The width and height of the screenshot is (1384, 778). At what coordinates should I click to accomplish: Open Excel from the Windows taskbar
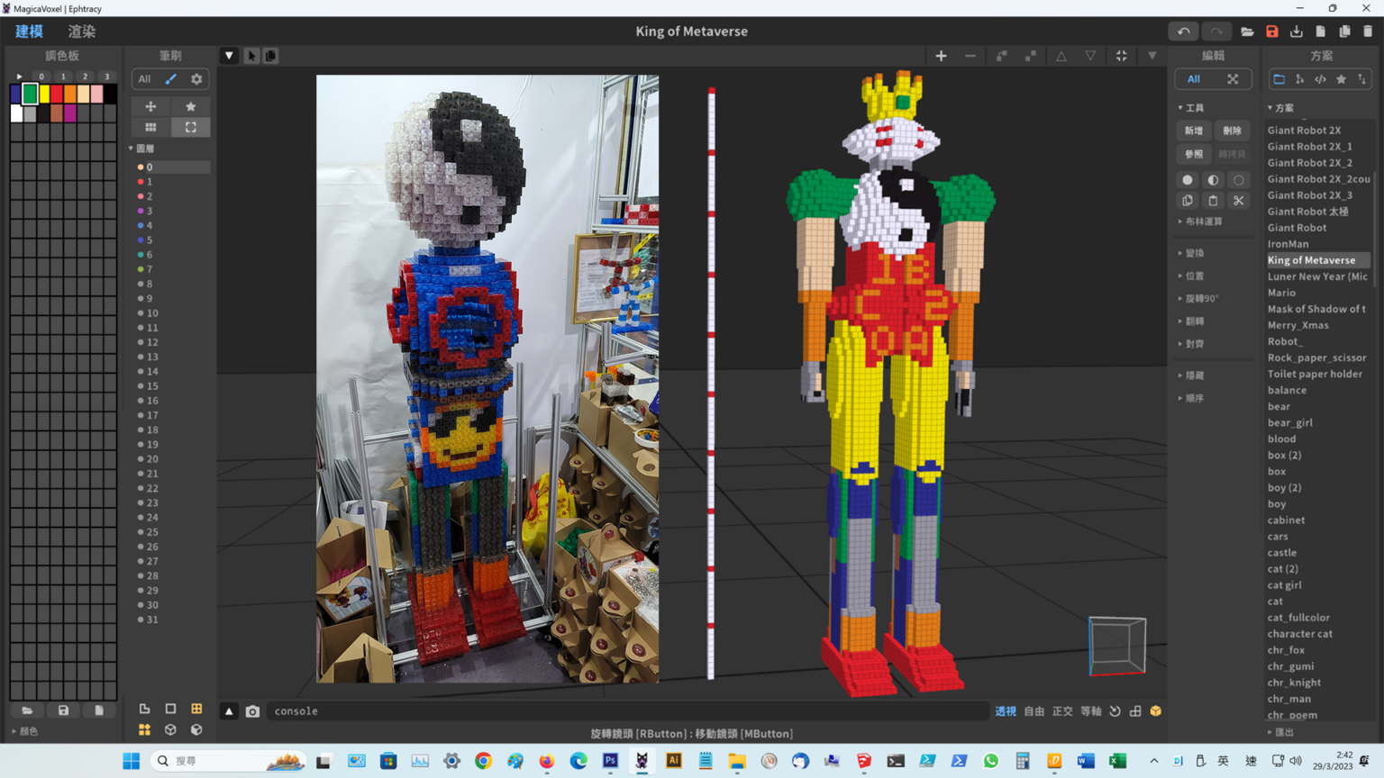(x=1117, y=761)
